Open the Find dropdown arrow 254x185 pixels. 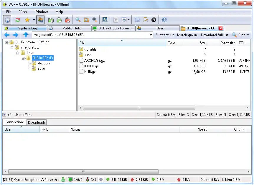(248, 35)
